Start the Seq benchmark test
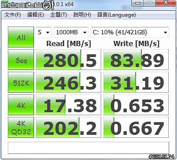 coord(21,60)
